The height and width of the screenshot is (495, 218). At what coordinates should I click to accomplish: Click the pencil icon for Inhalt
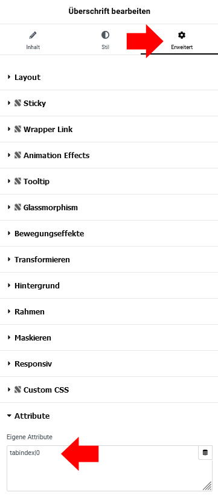point(33,35)
